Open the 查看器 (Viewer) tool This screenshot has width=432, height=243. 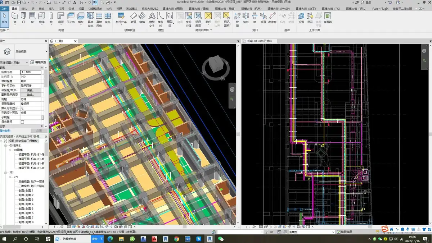pyautogui.click(x=328, y=18)
